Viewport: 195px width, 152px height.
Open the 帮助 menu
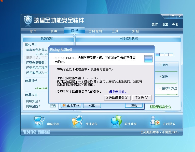point(175,24)
